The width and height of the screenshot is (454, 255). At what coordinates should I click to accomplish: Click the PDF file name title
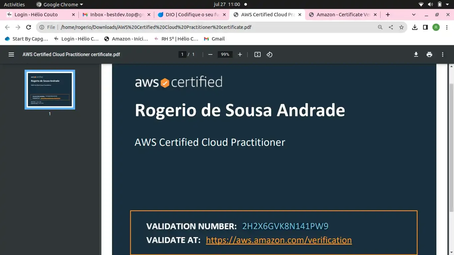coord(71,54)
